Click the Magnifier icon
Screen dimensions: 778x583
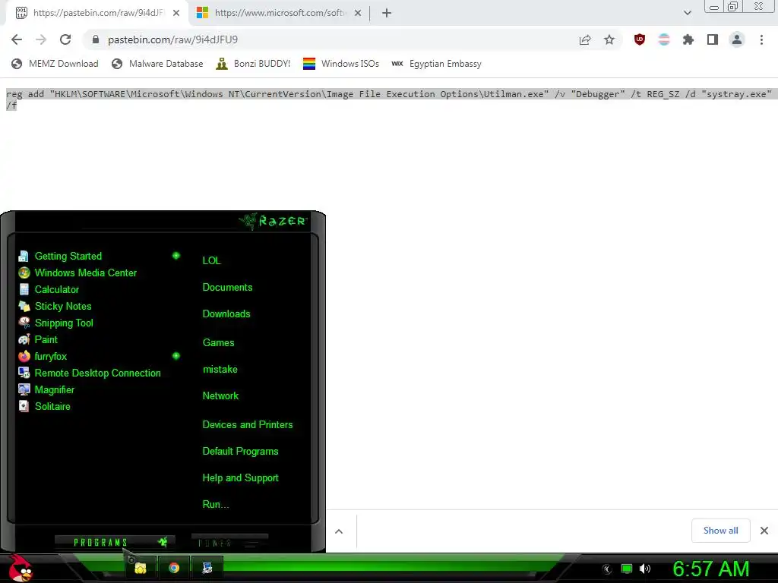(24, 389)
